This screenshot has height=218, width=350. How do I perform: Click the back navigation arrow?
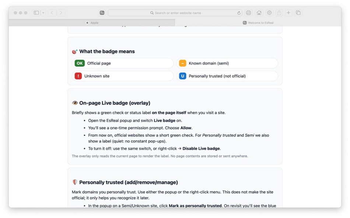click(x=52, y=12)
